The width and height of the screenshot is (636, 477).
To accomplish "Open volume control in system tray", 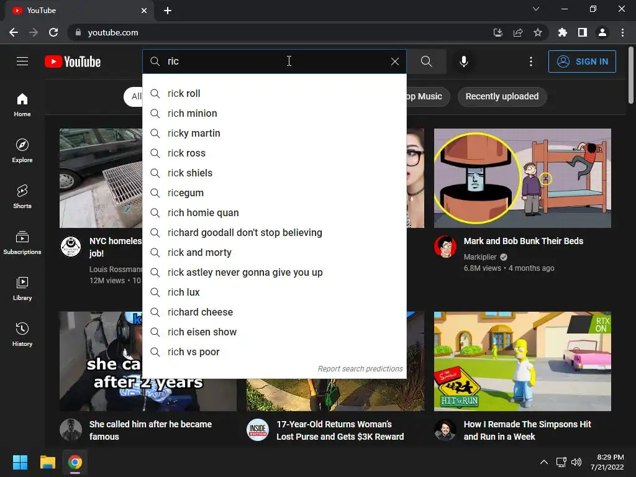I will pyautogui.click(x=576, y=462).
